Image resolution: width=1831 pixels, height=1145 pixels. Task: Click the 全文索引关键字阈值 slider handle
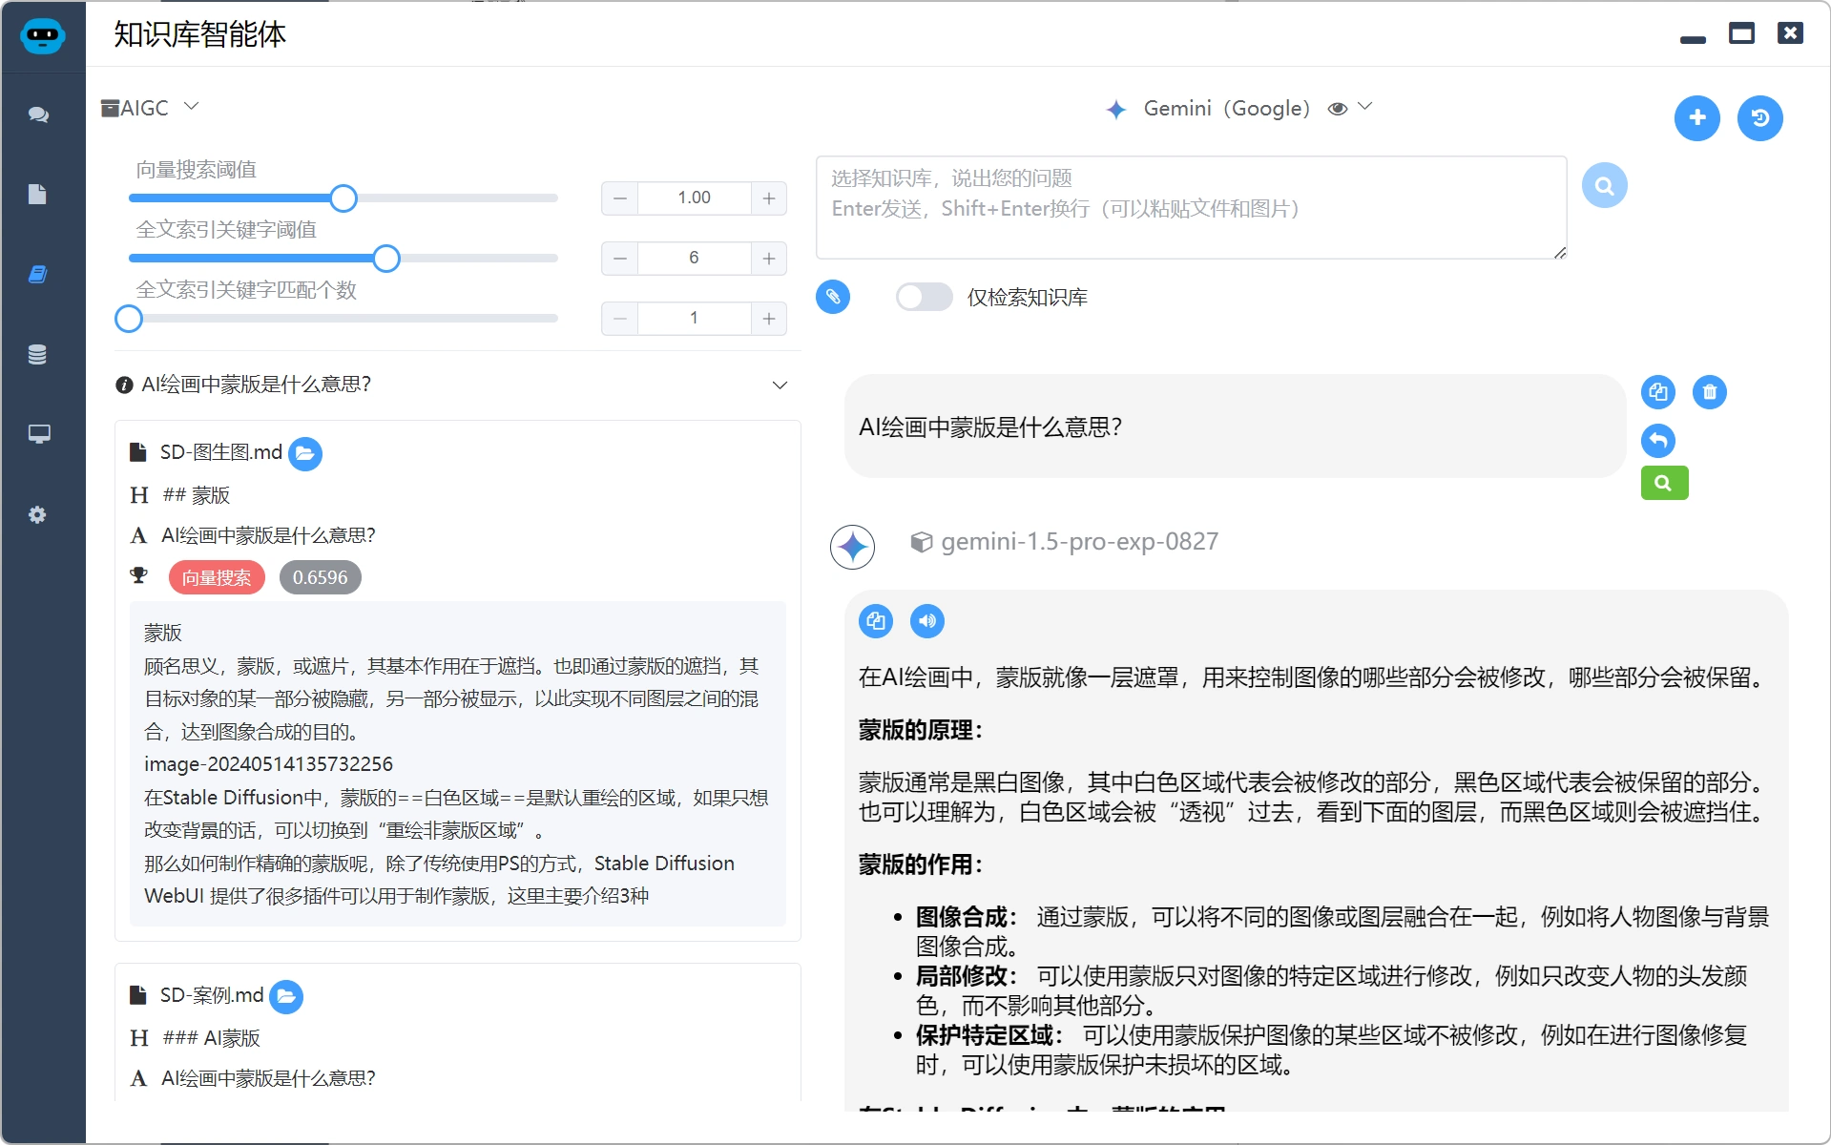[386, 259]
